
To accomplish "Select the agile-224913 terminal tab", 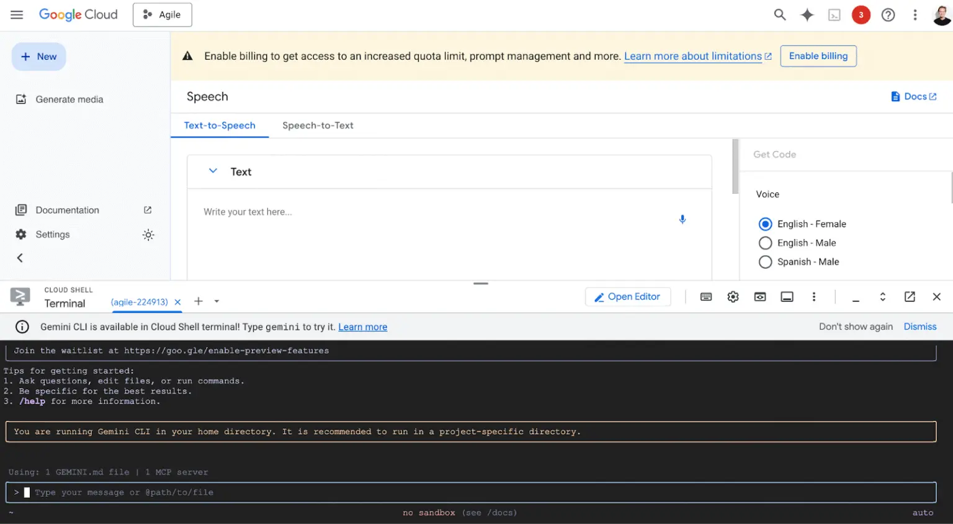I will click(140, 302).
